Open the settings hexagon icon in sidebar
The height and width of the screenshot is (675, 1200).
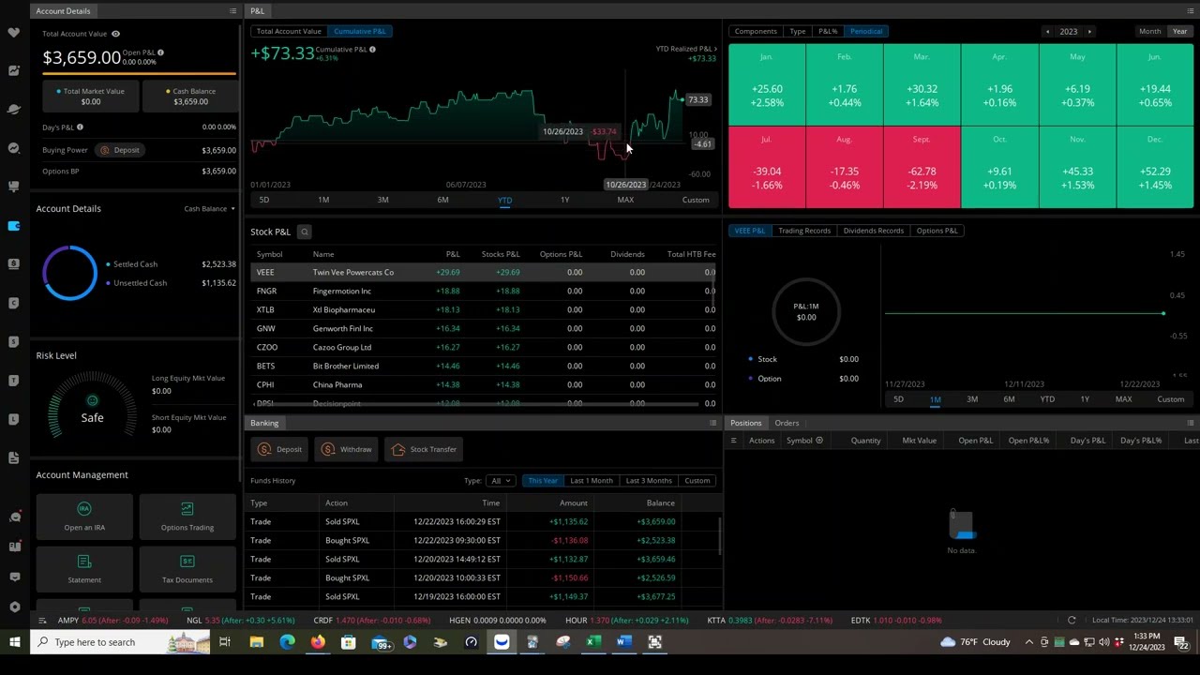[14, 607]
